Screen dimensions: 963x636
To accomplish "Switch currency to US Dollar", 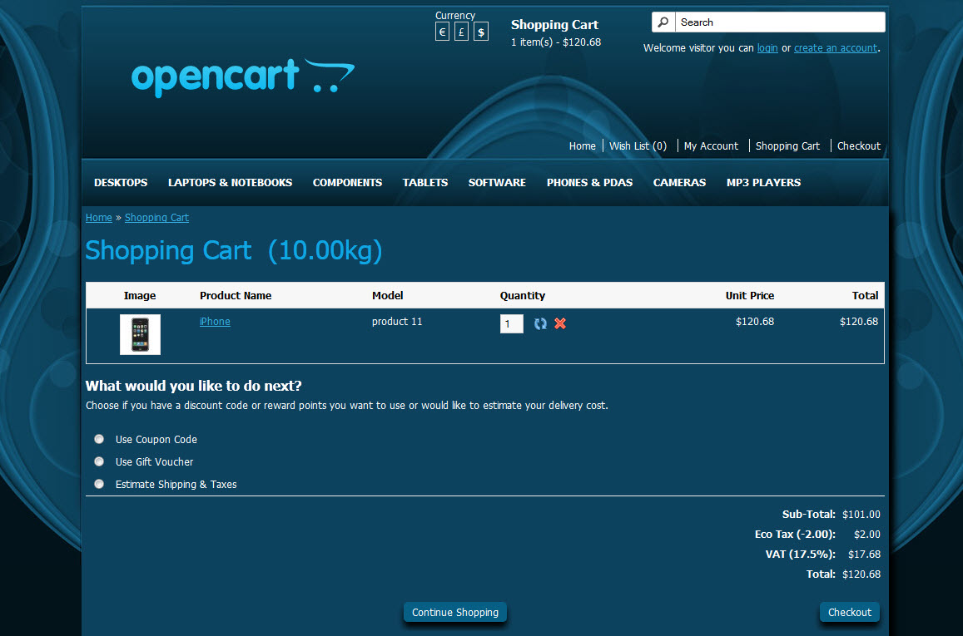I will click(x=481, y=32).
